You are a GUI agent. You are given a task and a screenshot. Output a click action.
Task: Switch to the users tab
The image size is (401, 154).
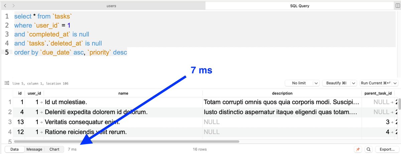(x=111, y=6)
